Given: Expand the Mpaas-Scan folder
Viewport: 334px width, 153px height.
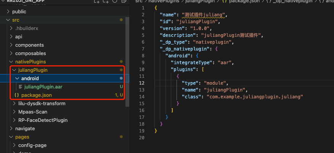Looking at the screenshot, I should tap(14, 112).
